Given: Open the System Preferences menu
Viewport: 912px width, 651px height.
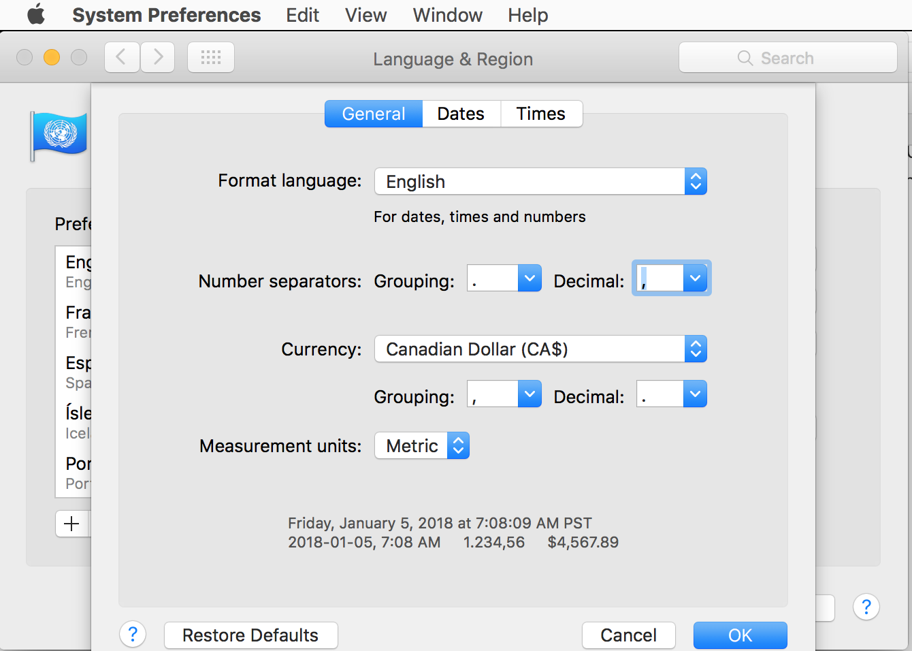Looking at the screenshot, I should (167, 15).
